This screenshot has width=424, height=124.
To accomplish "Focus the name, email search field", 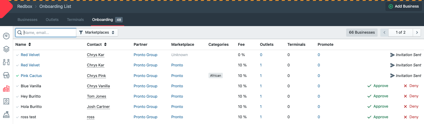I will click(49, 32).
